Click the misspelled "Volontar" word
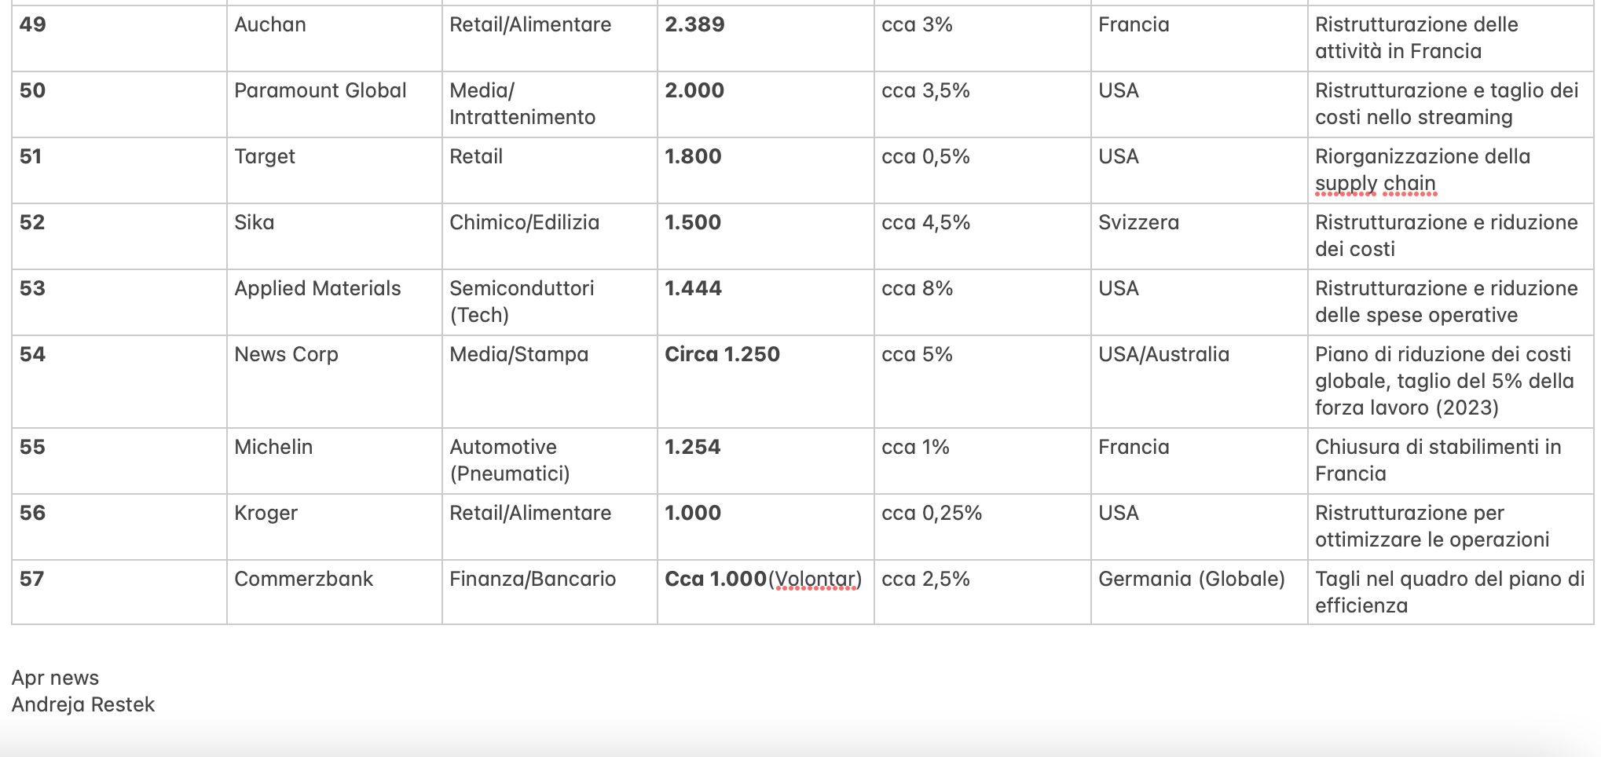Image resolution: width=1601 pixels, height=757 pixels. [x=815, y=580]
